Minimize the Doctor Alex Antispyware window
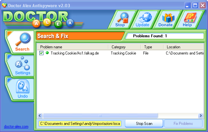Screen dimensions: 208x132 [188, 6]
